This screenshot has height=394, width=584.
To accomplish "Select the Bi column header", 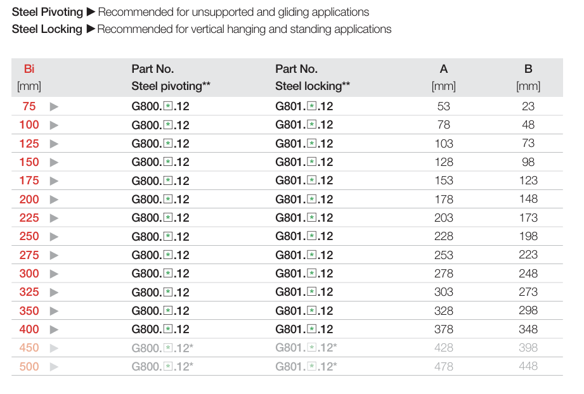I will coord(29,69).
